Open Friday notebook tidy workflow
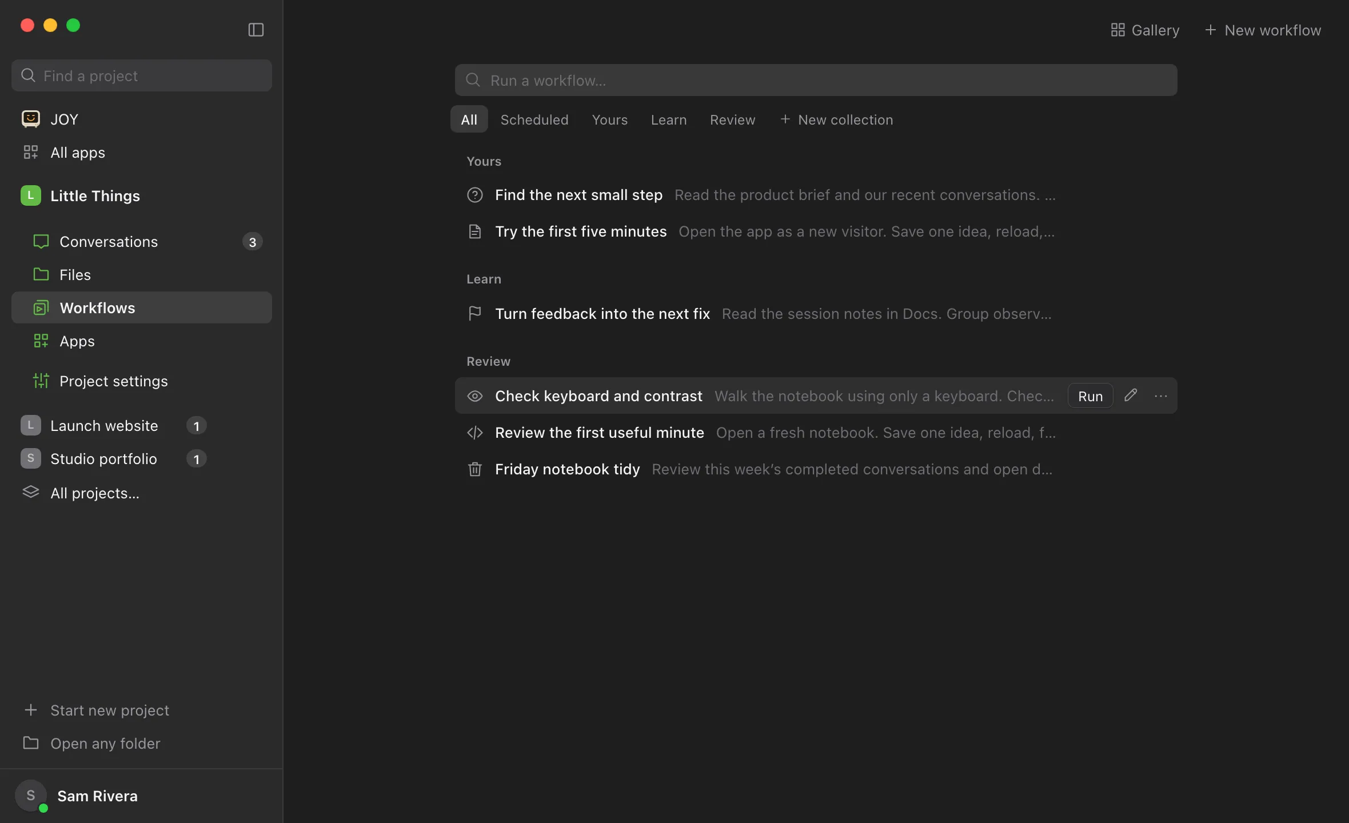This screenshot has width=1349, height=823. (x=816, y=469)
